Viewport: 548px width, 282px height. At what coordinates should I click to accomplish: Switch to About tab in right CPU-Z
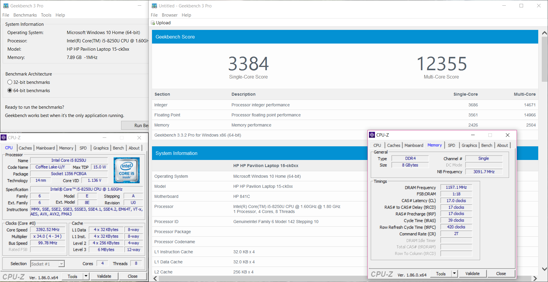tap(502, 145)
